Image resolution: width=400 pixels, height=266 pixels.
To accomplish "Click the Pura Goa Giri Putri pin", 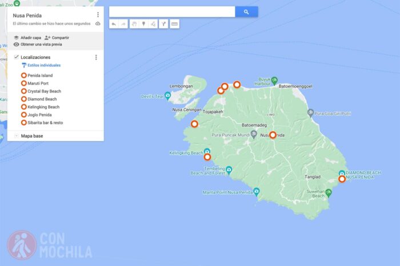I will 310,113.
